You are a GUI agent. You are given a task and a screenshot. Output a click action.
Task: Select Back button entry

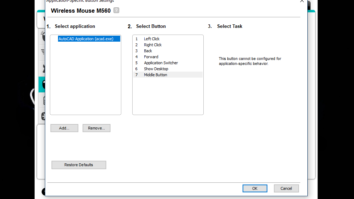pos(168,51)
